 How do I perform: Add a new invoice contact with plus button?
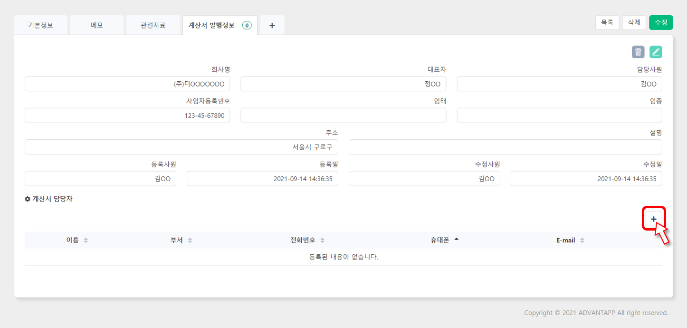tap(654, 219)
